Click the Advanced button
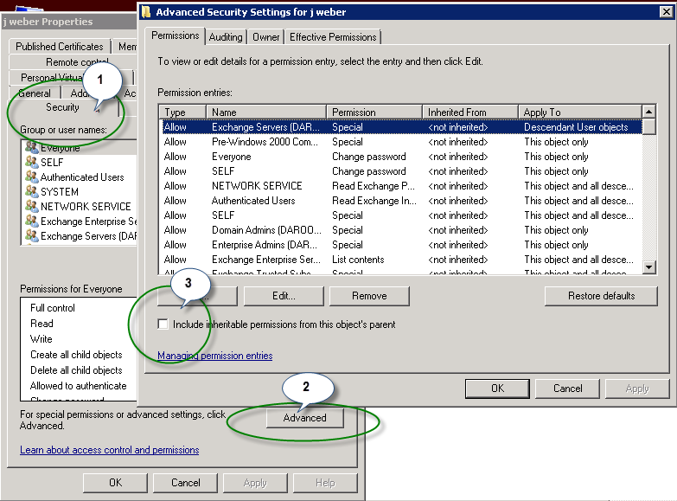This screenshot has width=677, height=501. click(x=305, y=418)
